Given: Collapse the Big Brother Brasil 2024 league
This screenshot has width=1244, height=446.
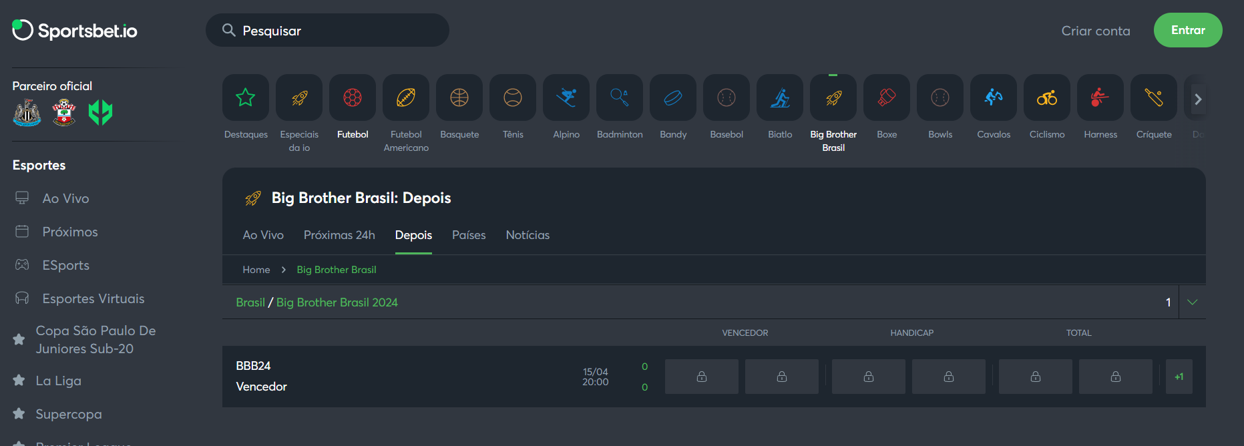Looking at the screenshot, I should point(1193,302).
